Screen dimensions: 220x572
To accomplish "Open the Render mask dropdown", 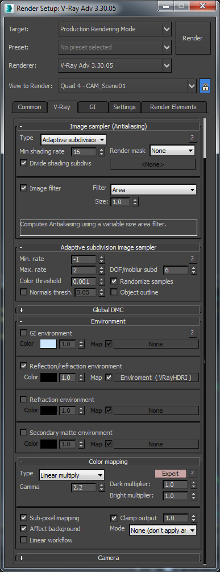I will tap(172, 150).
